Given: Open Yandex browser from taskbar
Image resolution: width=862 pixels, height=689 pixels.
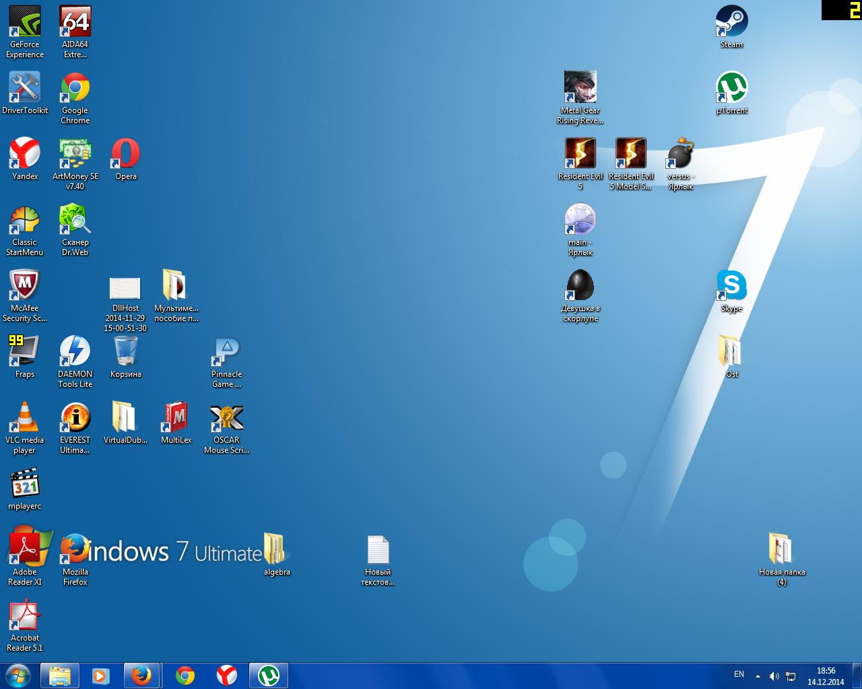Looking at the screenshot, I should [x=227, y=676].
